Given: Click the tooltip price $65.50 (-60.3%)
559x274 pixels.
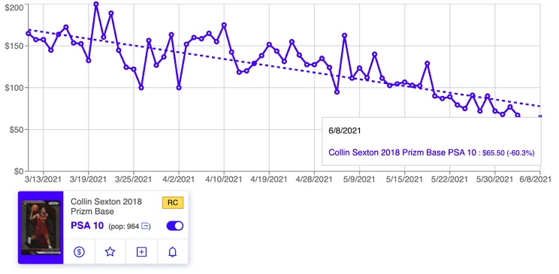Looking at the screenshot, I should pyautogui.click(x=508, y=153).
